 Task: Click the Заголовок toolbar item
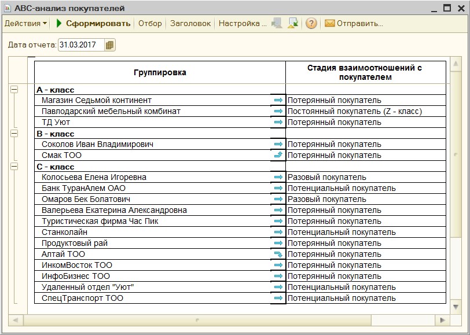[190, 24]
